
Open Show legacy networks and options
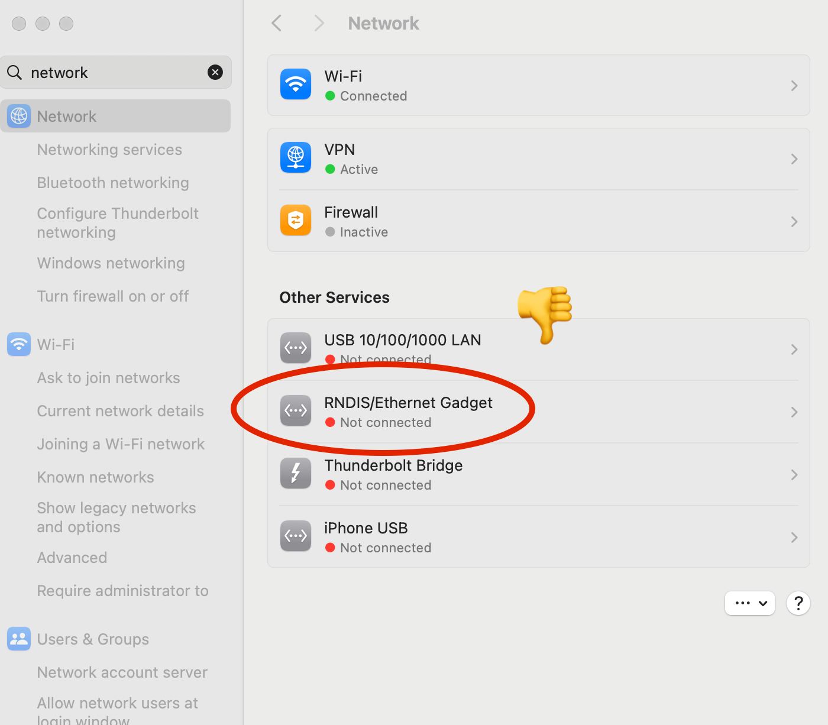(116, 517)
